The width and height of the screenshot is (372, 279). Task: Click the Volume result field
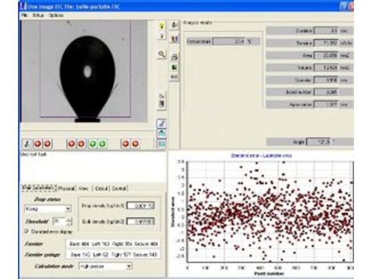click(326, 67)
